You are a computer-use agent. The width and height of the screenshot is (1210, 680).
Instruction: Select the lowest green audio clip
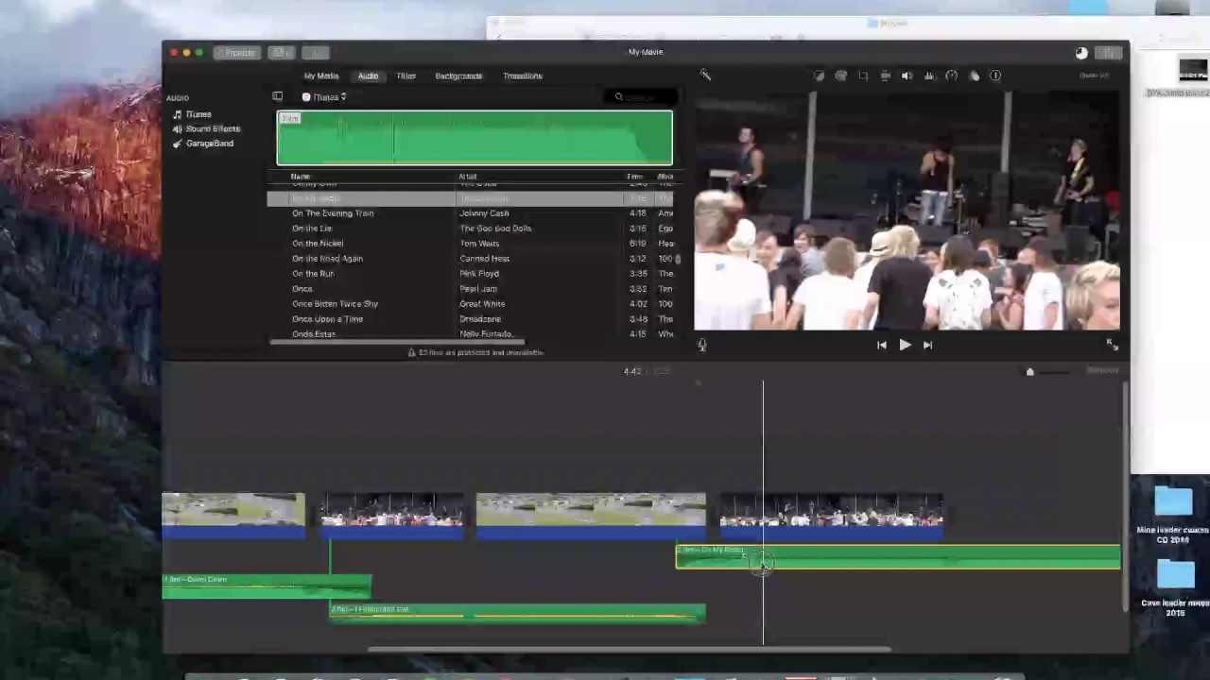(517, 614)
